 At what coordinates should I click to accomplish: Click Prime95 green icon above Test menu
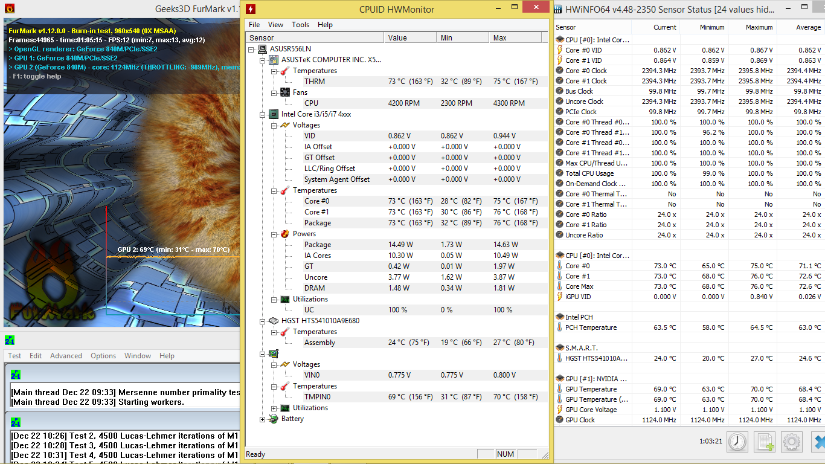pyautogui.click(x=9, y=340)
